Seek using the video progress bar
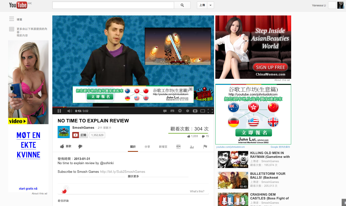The image size is (346, 206). 133,107
